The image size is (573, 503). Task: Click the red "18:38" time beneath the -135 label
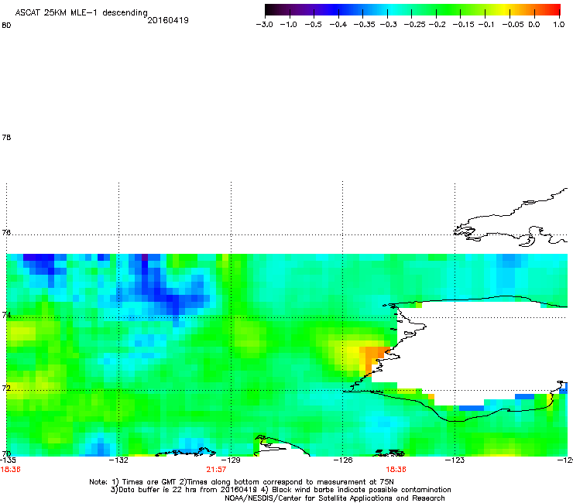(11, 470)
